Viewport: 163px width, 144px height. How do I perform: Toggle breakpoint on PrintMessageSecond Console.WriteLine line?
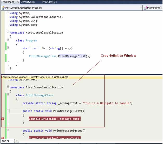pos(3,138)
